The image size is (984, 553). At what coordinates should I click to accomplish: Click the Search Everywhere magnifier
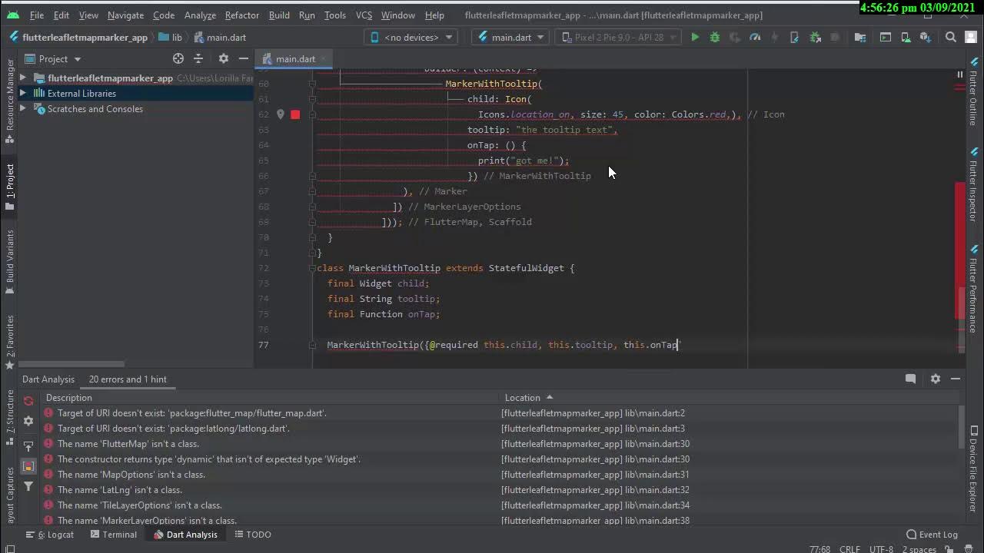(x=951, y=37)
